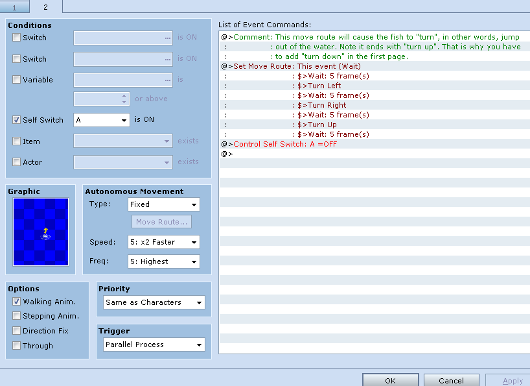Select the Comment command's first line
530x386 pixels.
point(374,37)
